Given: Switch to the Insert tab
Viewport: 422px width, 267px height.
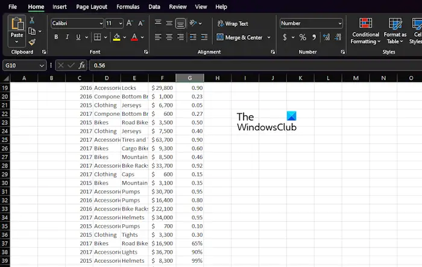Looking at the screenshot, I should 60,7.
